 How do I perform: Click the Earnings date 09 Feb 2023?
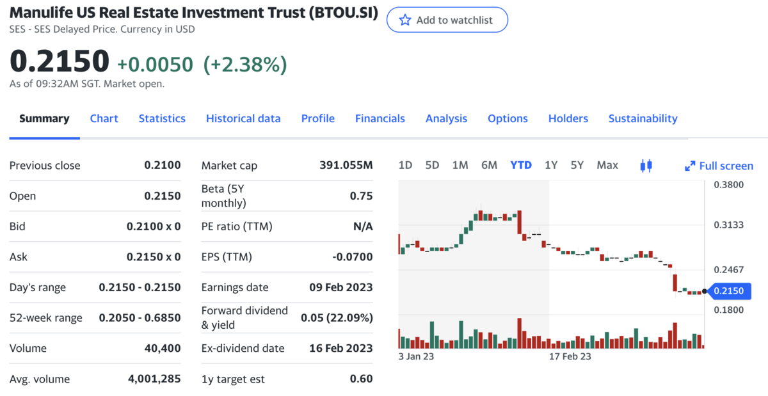coord(340,287)
